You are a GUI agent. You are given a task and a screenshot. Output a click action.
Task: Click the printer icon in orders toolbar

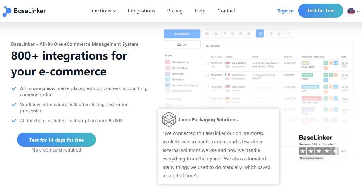[249, 34]
